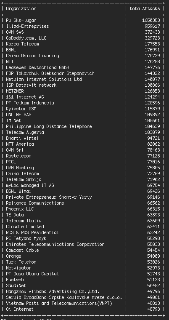Click GoDaddy.com, LLC organization name
This screenshot has height=320, width=169.
(x=26, y=38)
